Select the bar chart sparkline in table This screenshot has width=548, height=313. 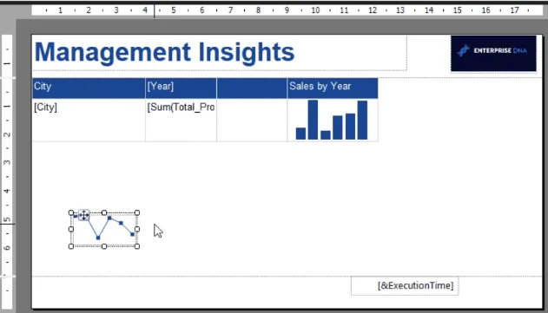(x=333, y=120)
